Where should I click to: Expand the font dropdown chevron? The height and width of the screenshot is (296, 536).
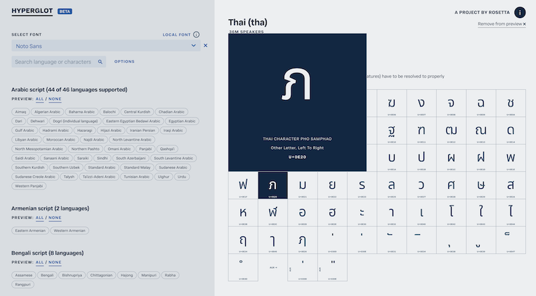(x=194, y=46)
